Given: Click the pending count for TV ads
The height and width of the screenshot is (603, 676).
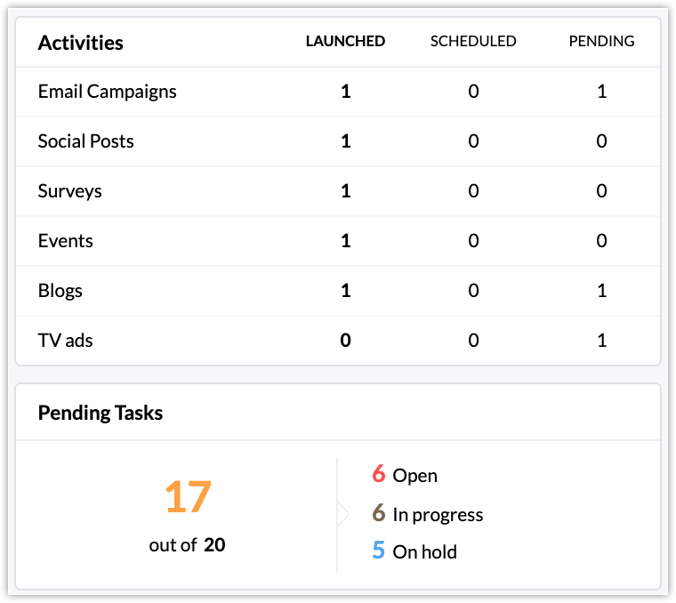Looking at the screenshot, I should 602,341.
